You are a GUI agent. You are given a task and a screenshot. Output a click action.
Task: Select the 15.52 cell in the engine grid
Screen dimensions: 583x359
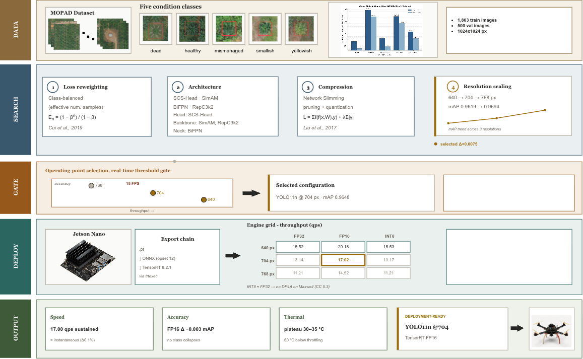coord(298,247)
